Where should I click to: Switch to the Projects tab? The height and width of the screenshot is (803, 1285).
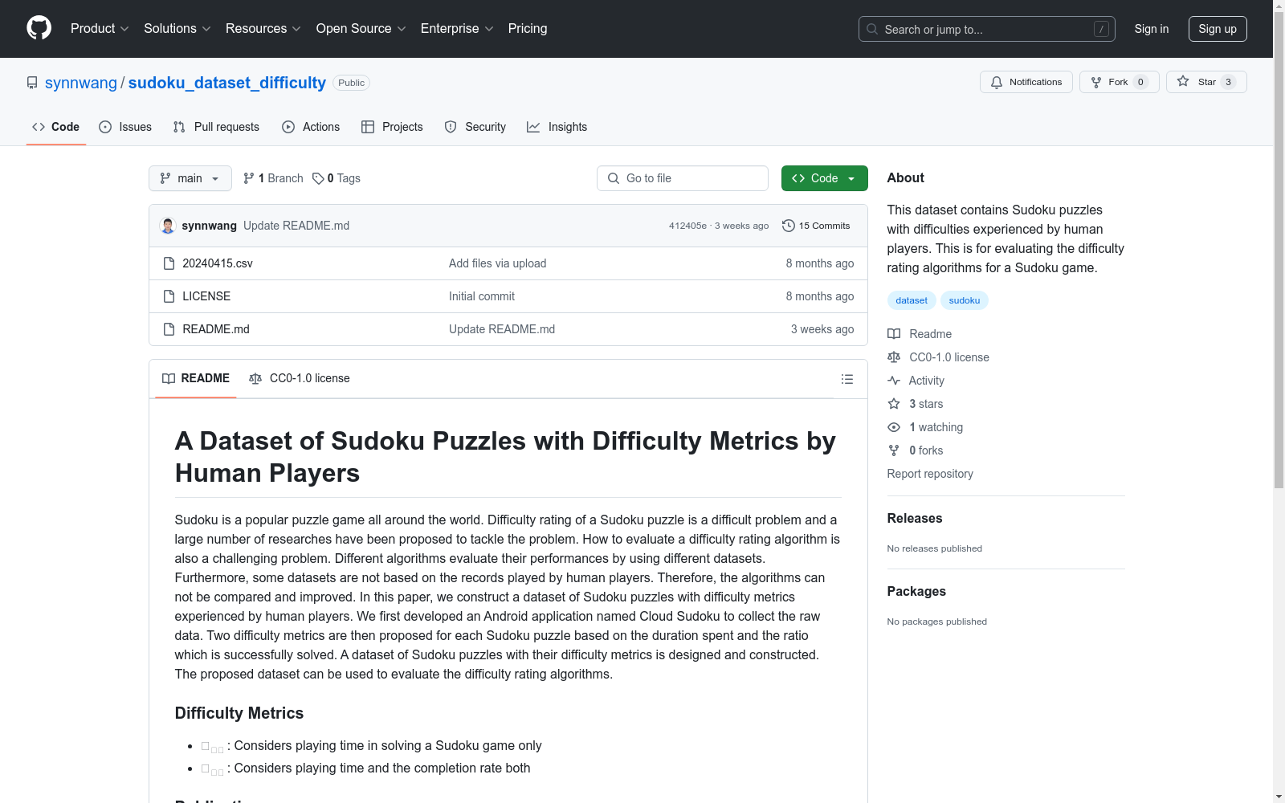392,127
